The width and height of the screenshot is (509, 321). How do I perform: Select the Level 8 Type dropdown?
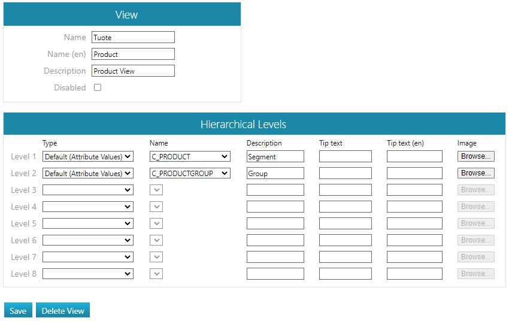[88, 274]
